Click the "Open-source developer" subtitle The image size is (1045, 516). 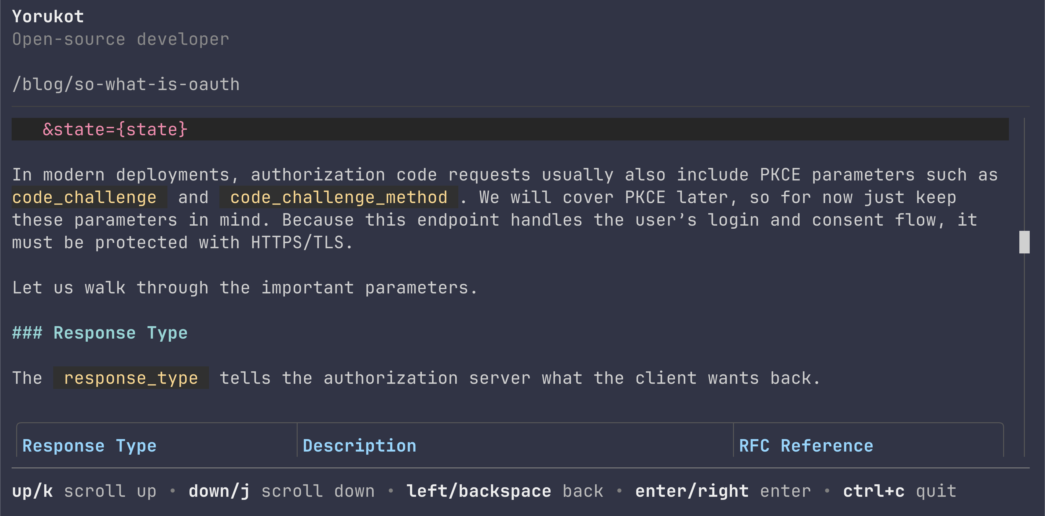[120, 39]
